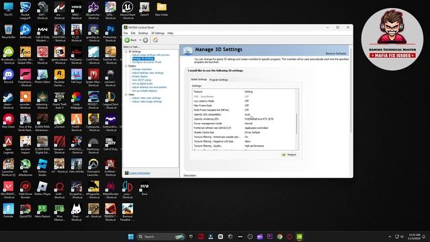Open Adjust video image settings
The image size is (430, 242).
point(146,102)
